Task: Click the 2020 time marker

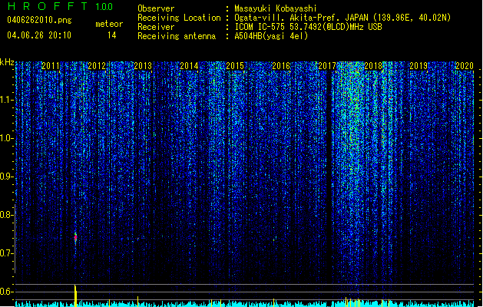Action: pos(465,66)
